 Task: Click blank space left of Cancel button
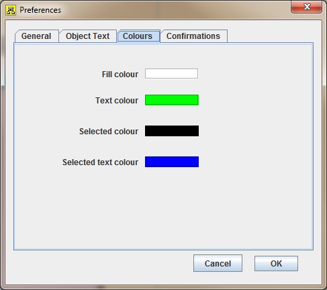click(x=101, y=263)
